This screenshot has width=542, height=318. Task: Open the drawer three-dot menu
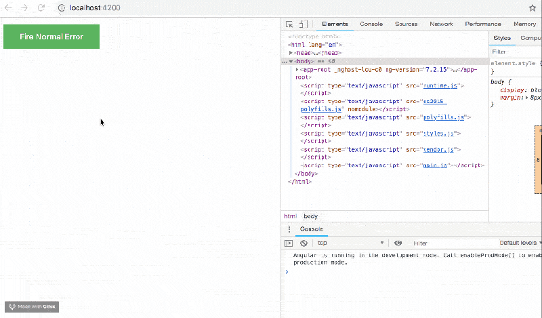point(289,229)
